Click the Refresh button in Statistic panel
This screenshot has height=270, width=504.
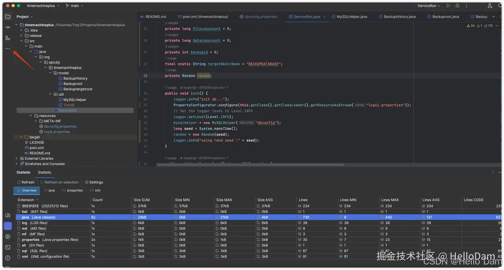click(26, 182)
